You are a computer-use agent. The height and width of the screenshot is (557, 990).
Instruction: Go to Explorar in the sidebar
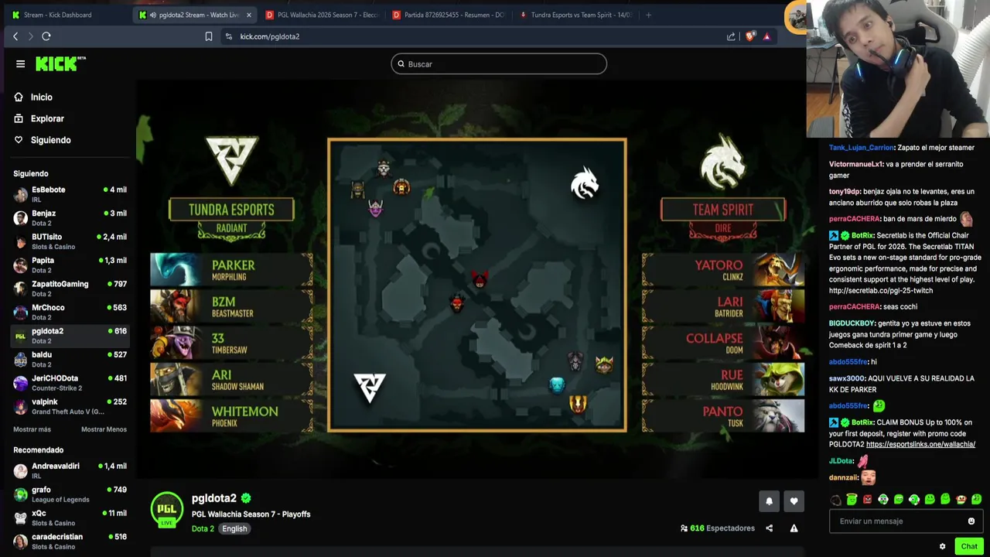[x=47, y=118]
